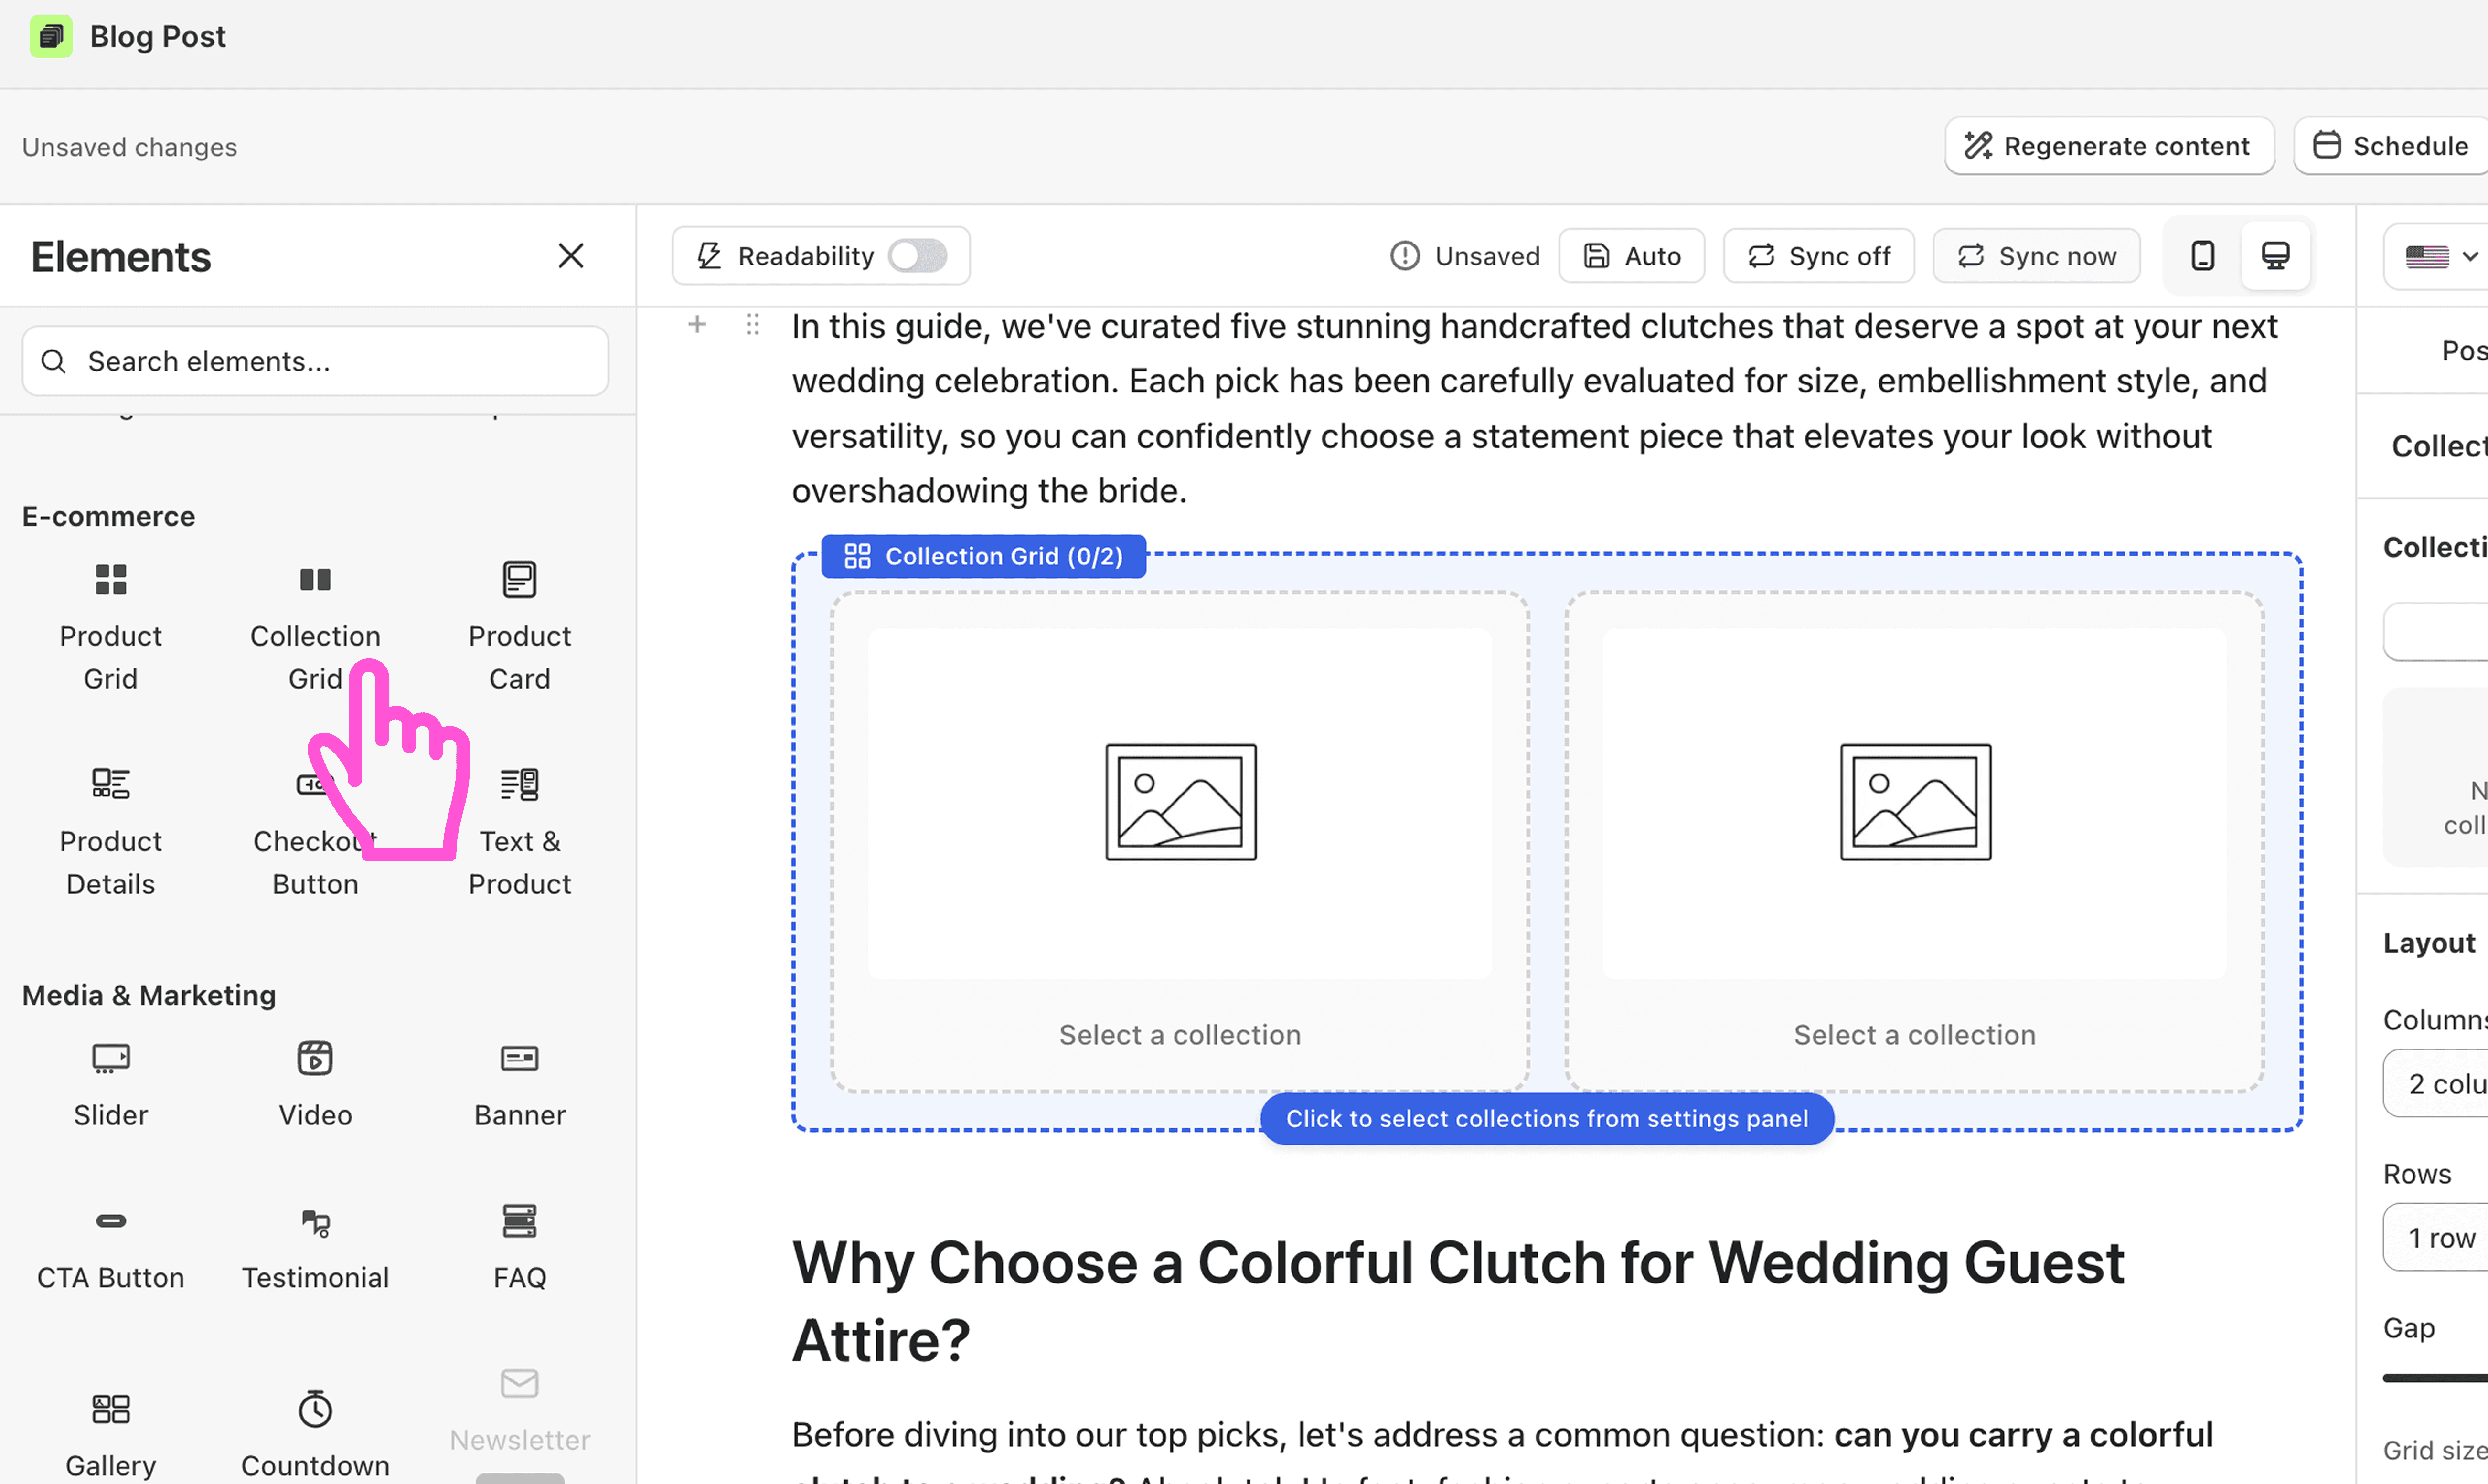Insert a Slider element

(110, 1085)
